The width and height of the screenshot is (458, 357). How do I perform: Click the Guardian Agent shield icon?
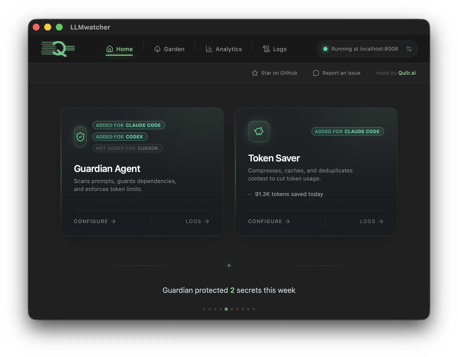pyautogui.click(x=80, y=136)
